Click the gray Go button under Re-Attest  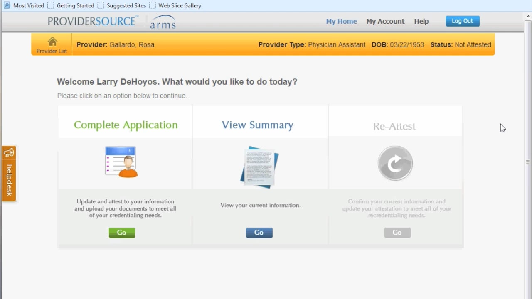coord(397,233)
